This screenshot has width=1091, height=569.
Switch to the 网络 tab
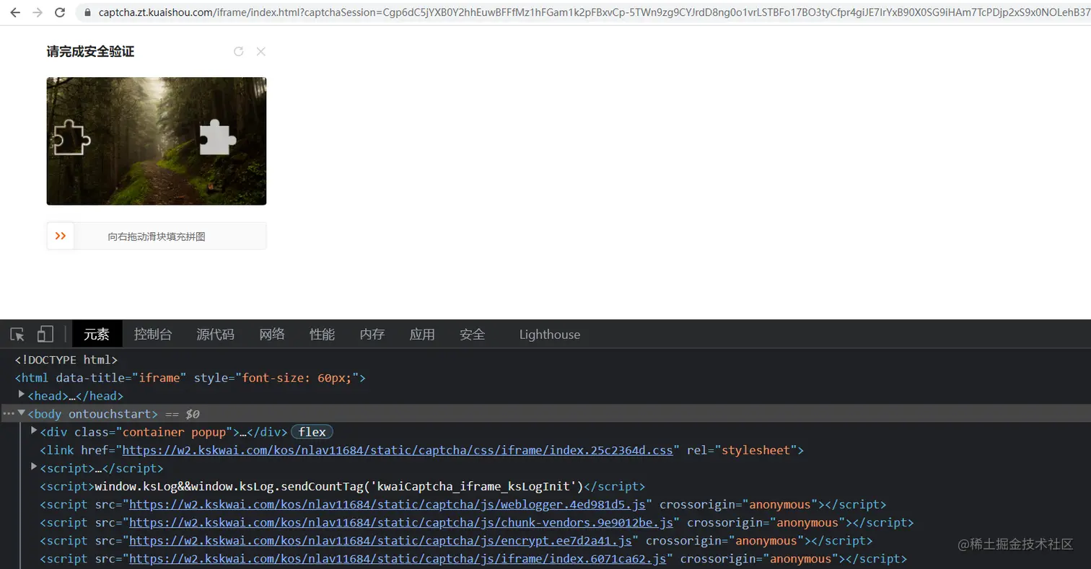click(272, 334)
